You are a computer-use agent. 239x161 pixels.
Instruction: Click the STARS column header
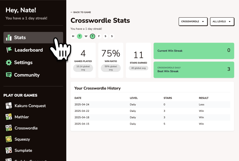tap(168, 98)
